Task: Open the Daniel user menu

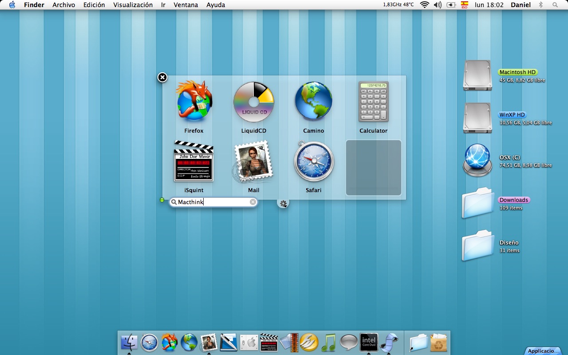Action: (521, 5)
